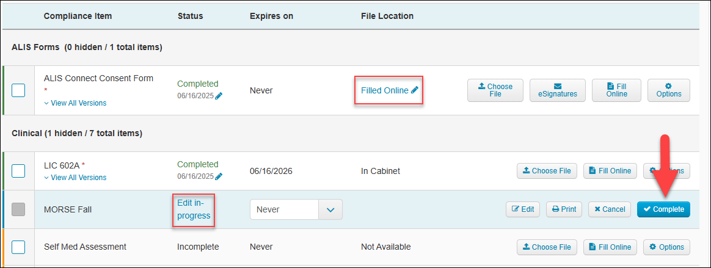Click Choose File for ALIS Connect Consent Form

tap(495, 90)
